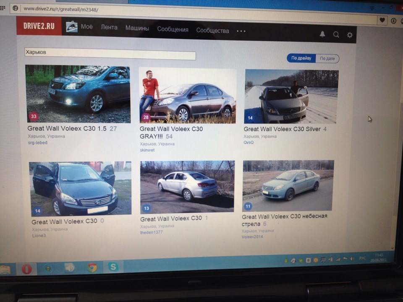Open Great Wall Voleex C30 небесная стрела link
The image size is (403, 302).
pyautogui.click(x=285, y=220)
